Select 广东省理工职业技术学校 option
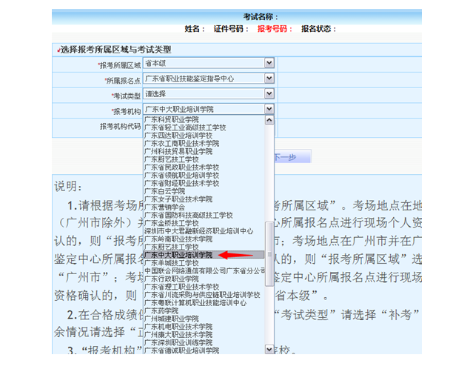Viewport: 453px width, 369px height. point(182,287)
